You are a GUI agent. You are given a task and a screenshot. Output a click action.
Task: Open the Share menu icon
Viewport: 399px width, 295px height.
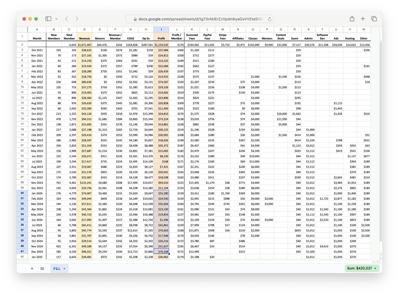click(352, 19)
